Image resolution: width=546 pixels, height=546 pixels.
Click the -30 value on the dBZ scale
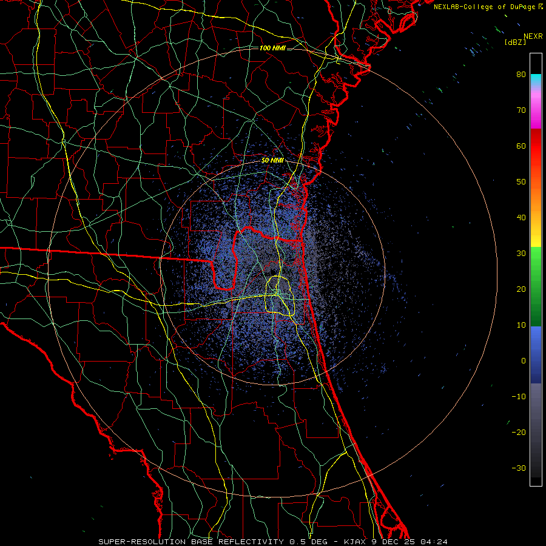519,468
